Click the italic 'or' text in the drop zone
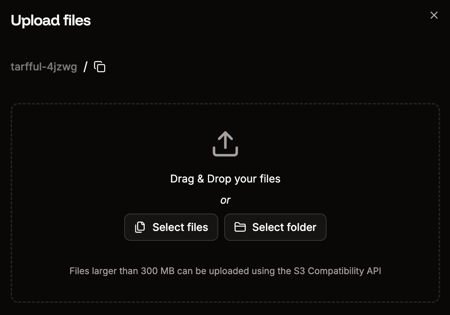450x315 pixels. coord(225,200)
